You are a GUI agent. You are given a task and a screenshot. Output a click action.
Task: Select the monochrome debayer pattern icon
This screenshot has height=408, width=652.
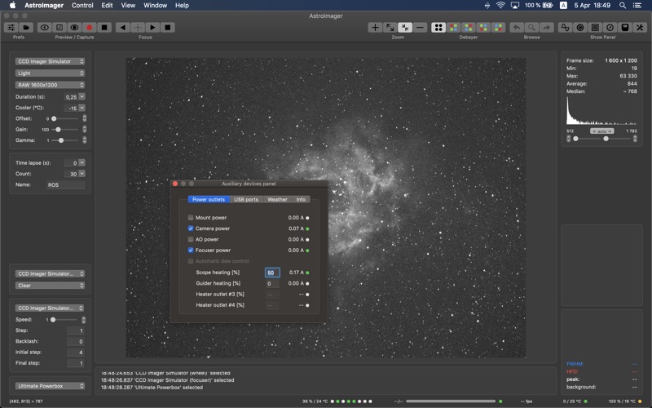pos(438,28)
